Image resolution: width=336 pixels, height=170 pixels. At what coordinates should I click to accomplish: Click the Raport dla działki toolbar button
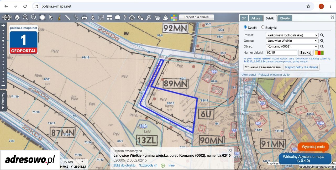tap(197, 17)
